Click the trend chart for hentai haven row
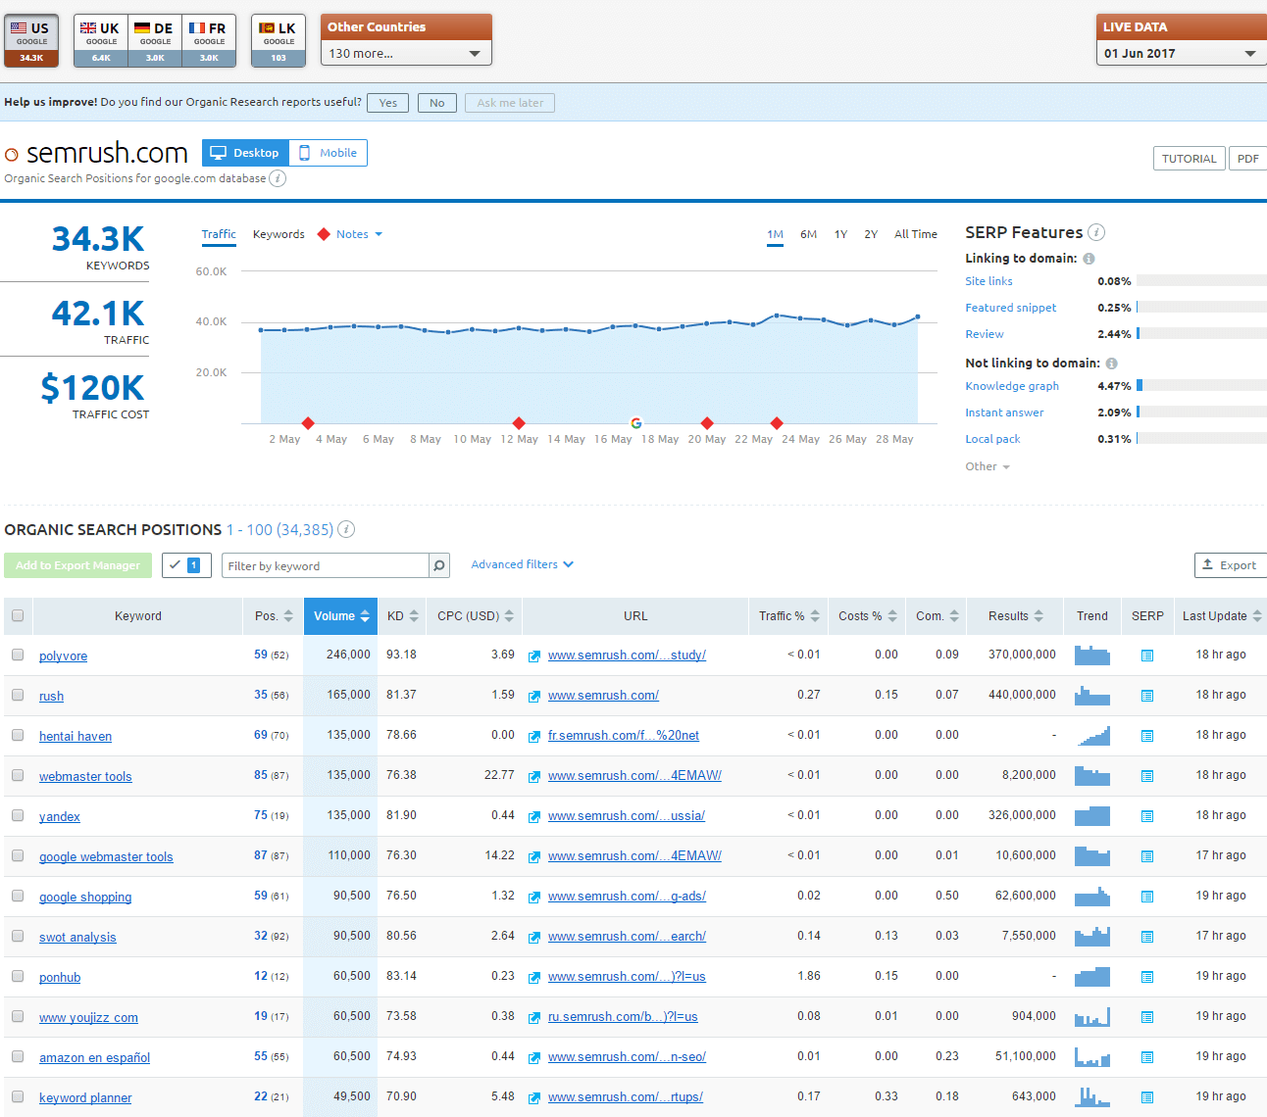1267x1117 pixels. tap(1092, 736)
